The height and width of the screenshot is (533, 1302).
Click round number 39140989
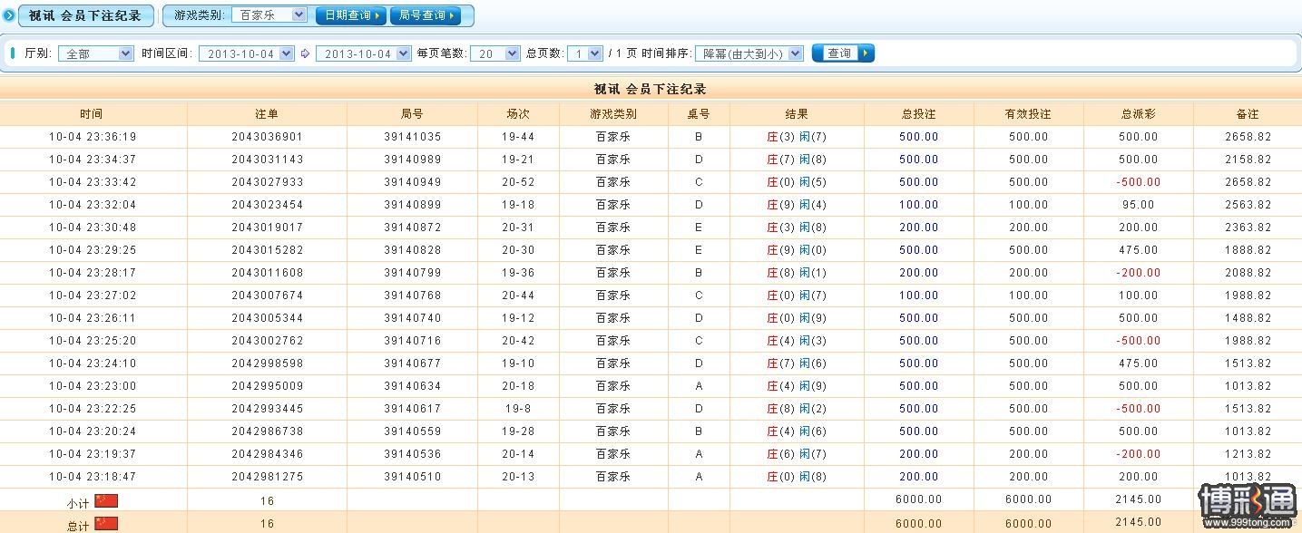[412, 160]
